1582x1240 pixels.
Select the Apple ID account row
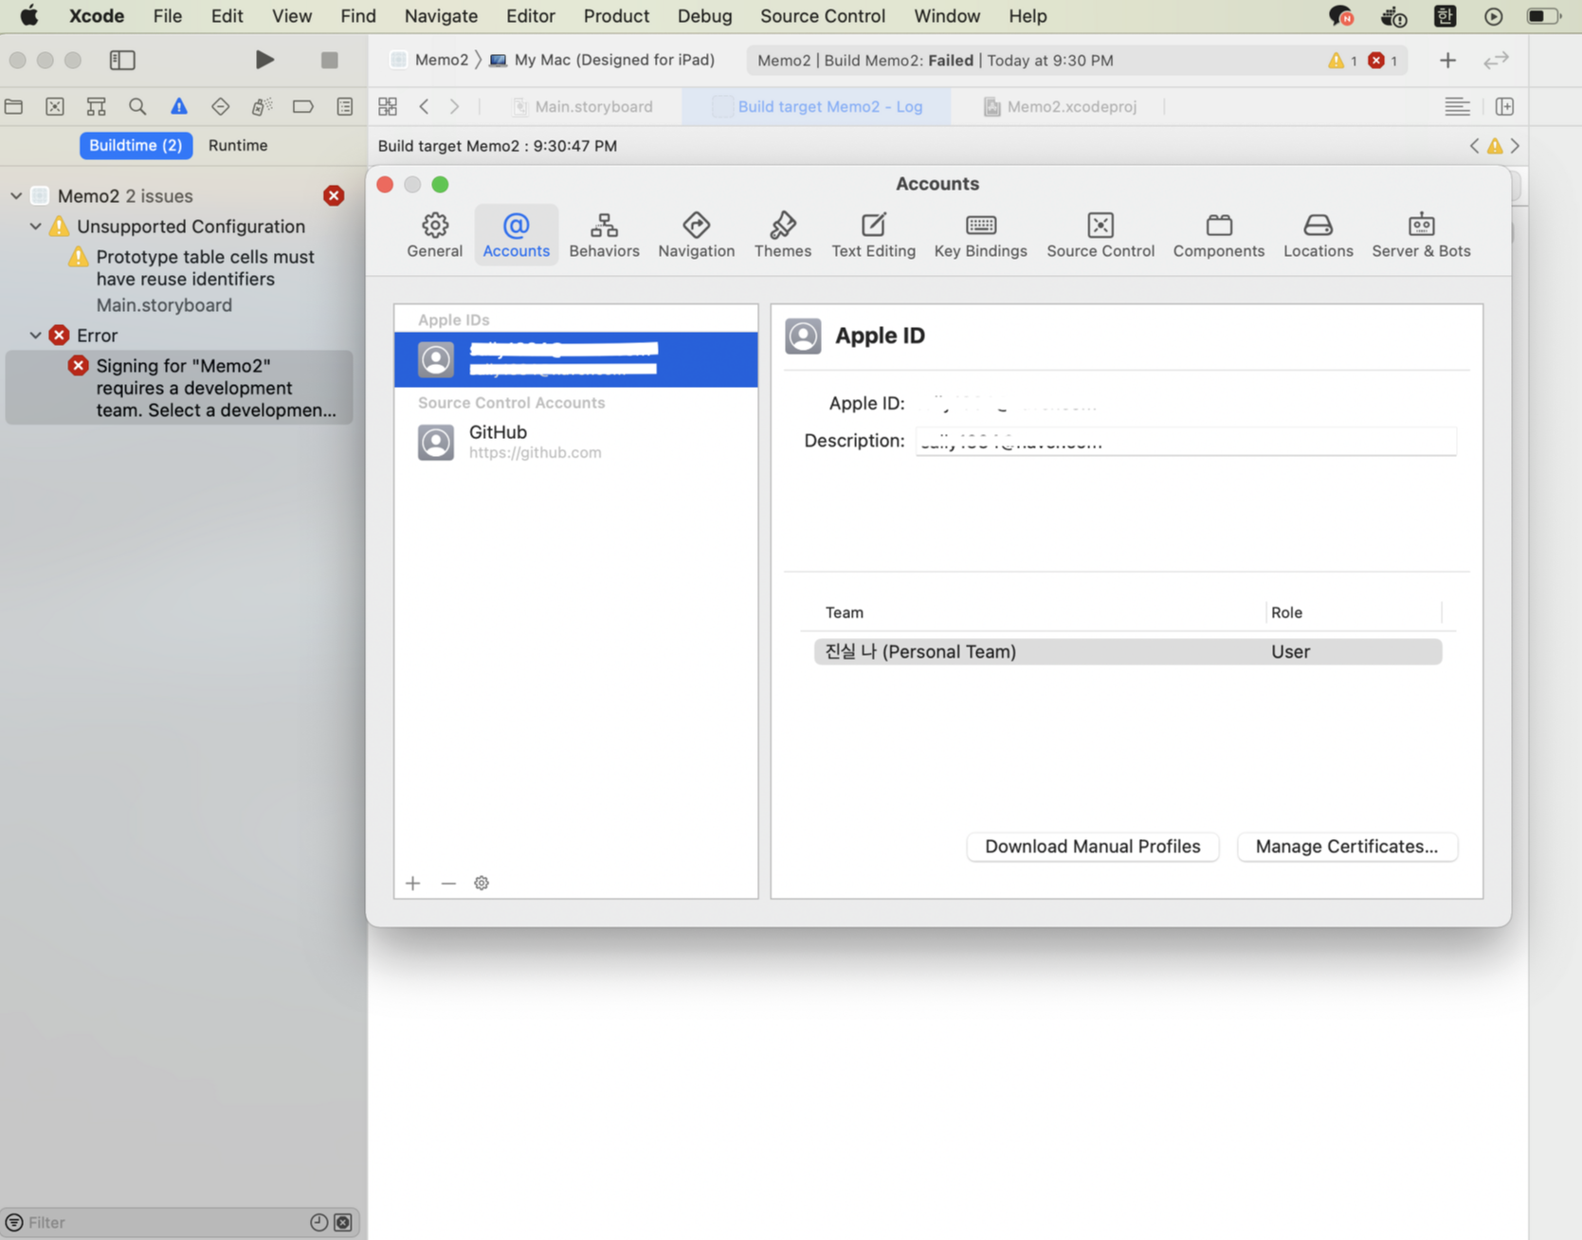[575, 359]
